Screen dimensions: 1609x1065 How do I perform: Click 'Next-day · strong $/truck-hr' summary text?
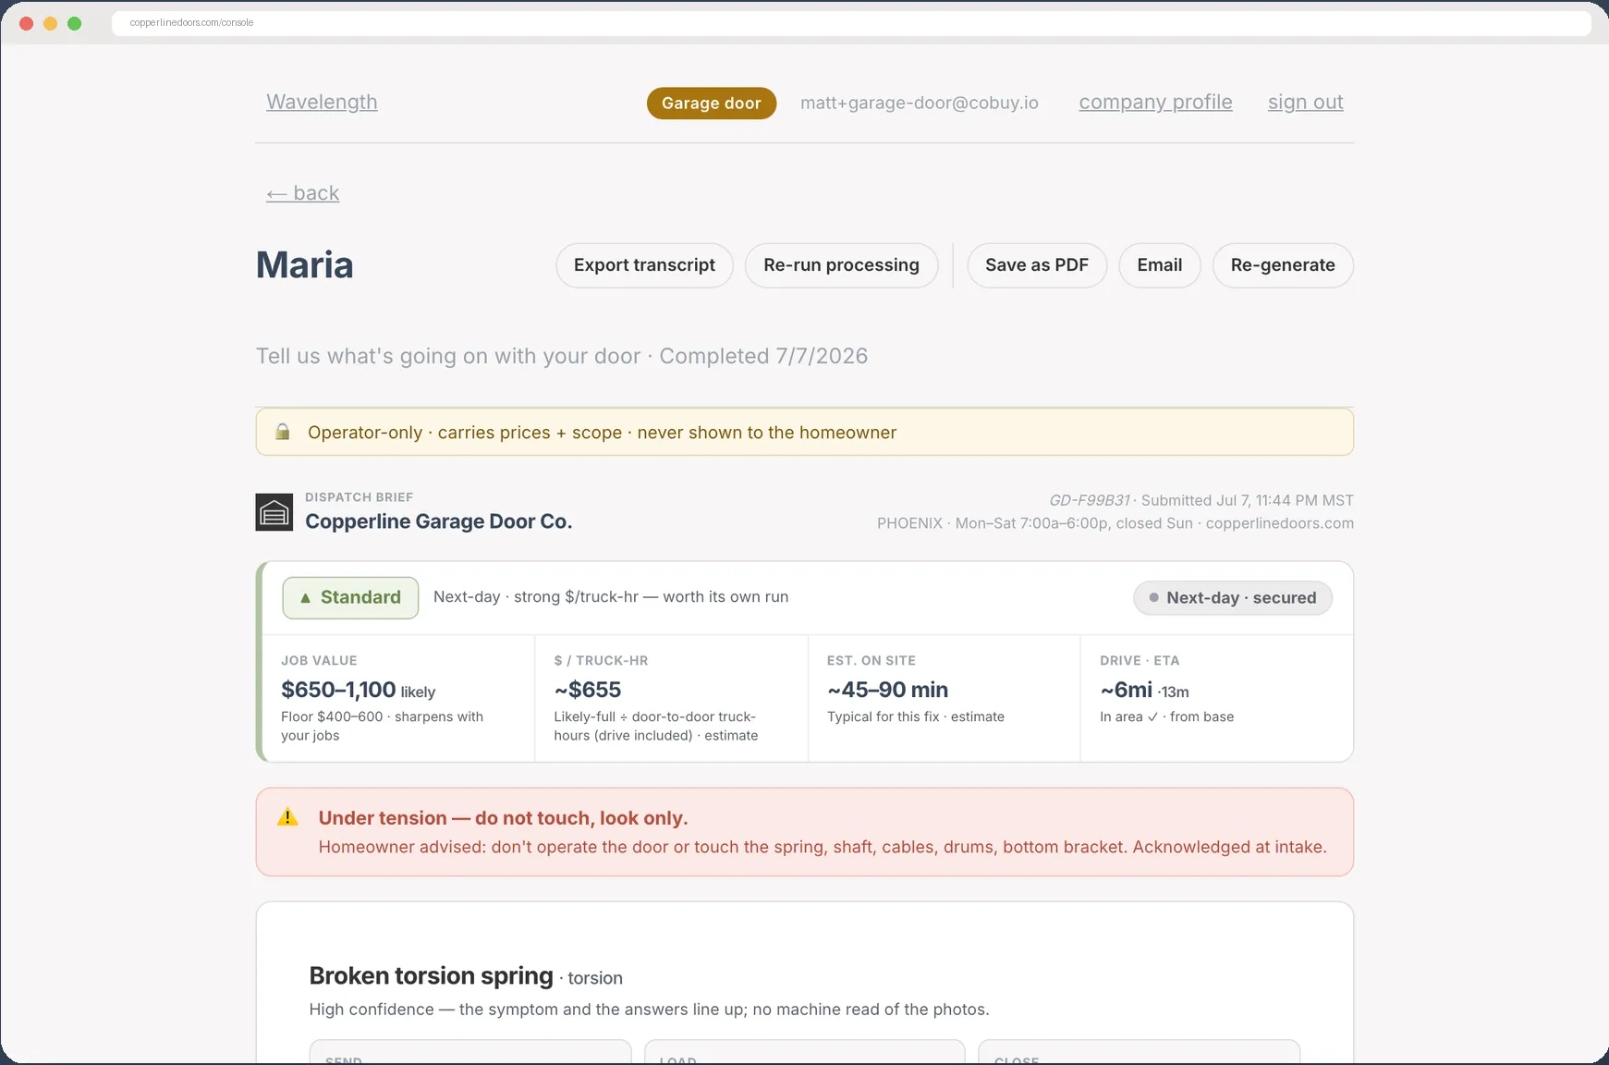(x=611, y=597)
